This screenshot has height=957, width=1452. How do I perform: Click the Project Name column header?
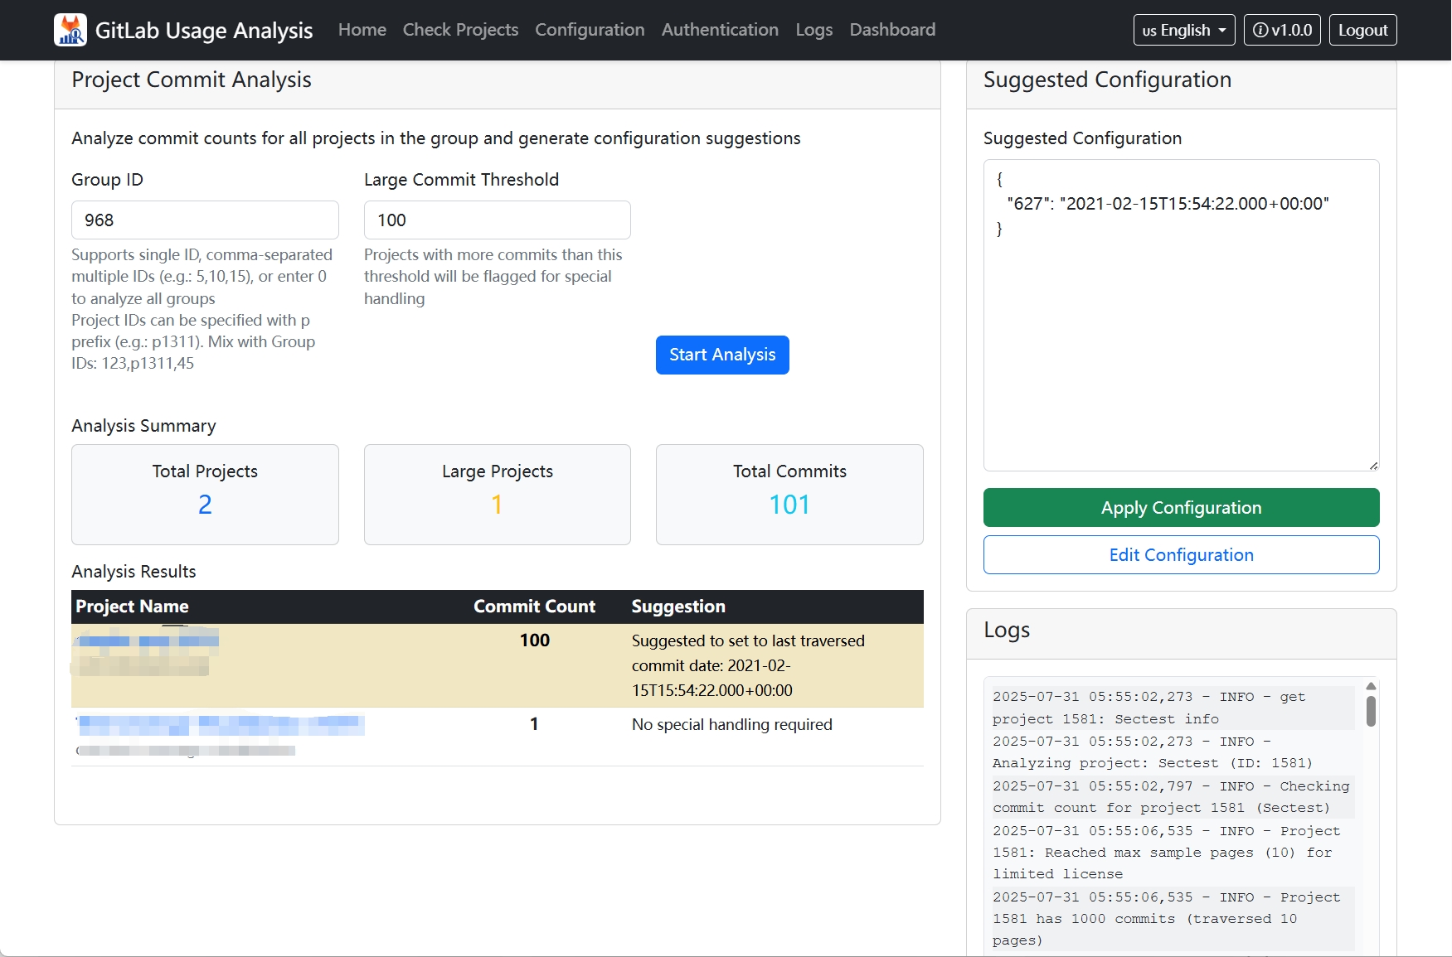click(132, 607)
